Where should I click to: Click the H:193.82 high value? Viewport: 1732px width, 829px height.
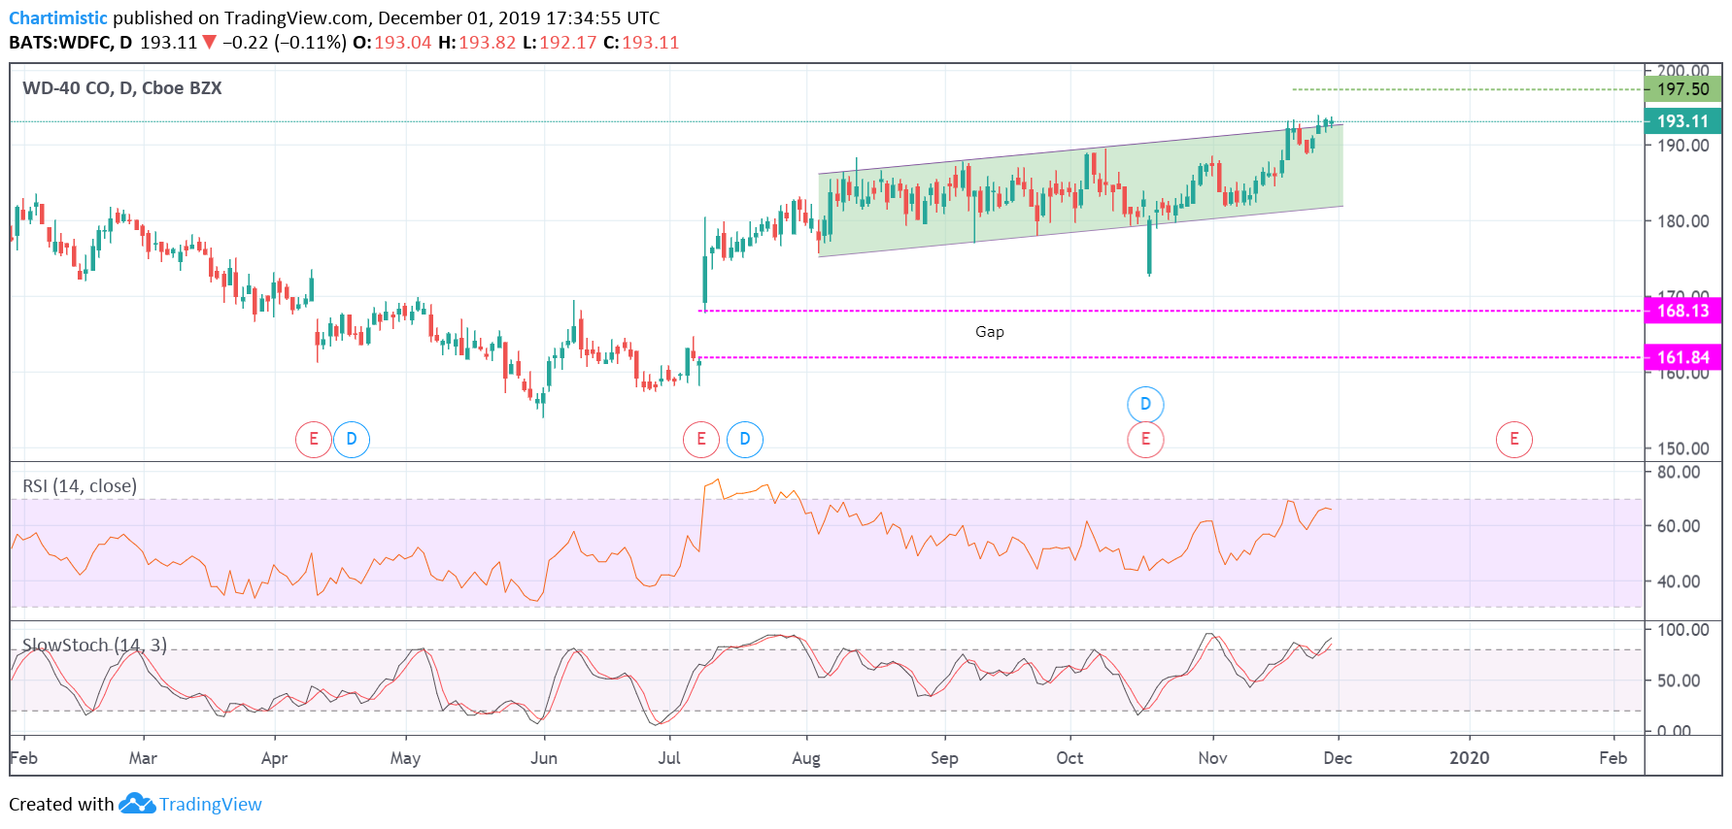tap(477, 43)
